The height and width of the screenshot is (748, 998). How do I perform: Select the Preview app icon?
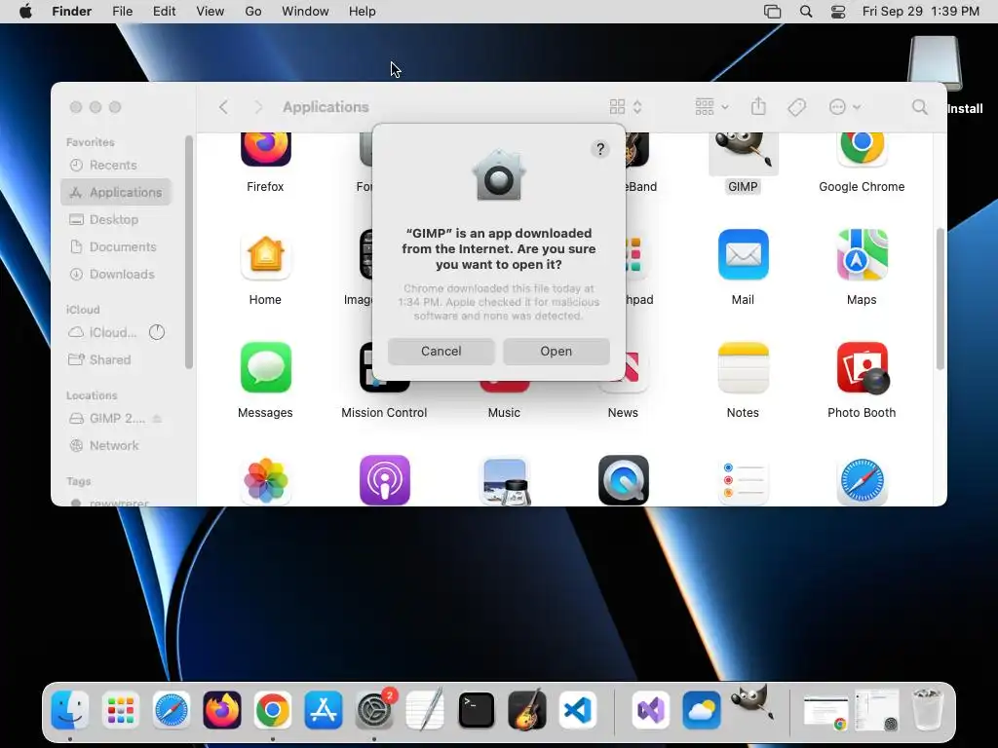pos(504,481)
